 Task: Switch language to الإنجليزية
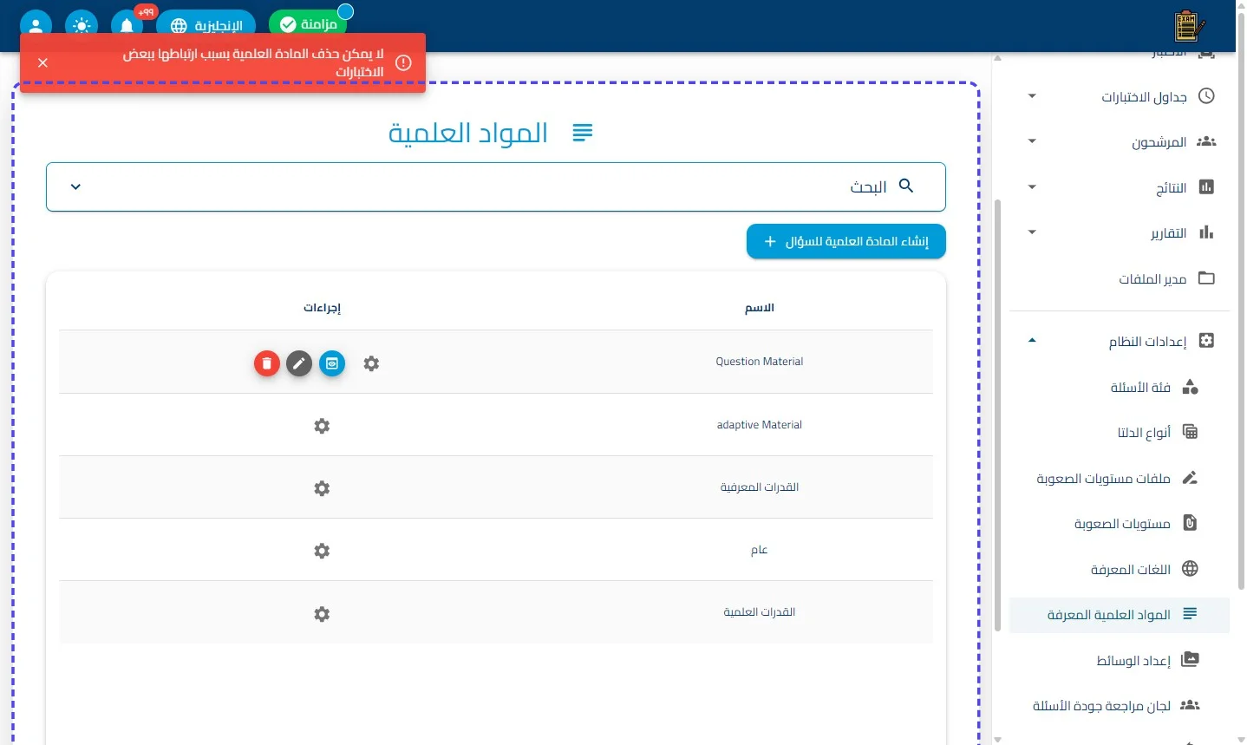click(x=206, y=25)
